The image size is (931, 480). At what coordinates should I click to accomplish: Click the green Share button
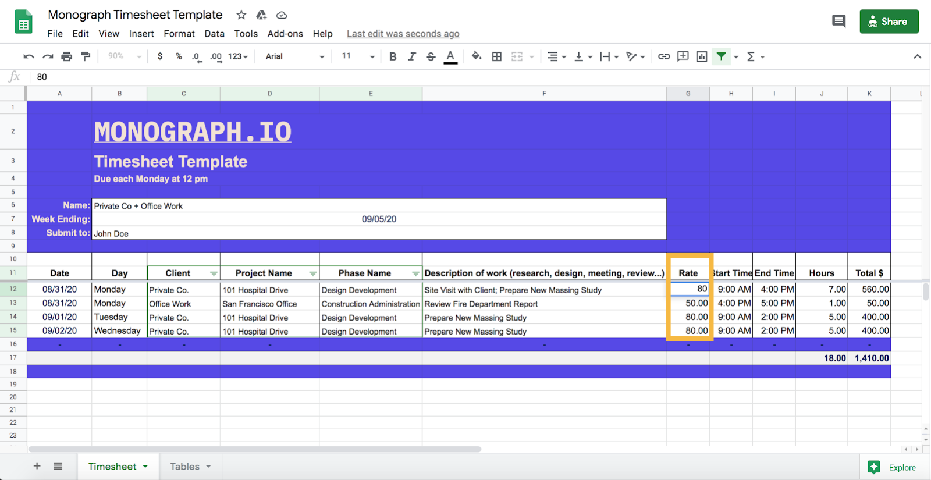[x=889, y=22]
